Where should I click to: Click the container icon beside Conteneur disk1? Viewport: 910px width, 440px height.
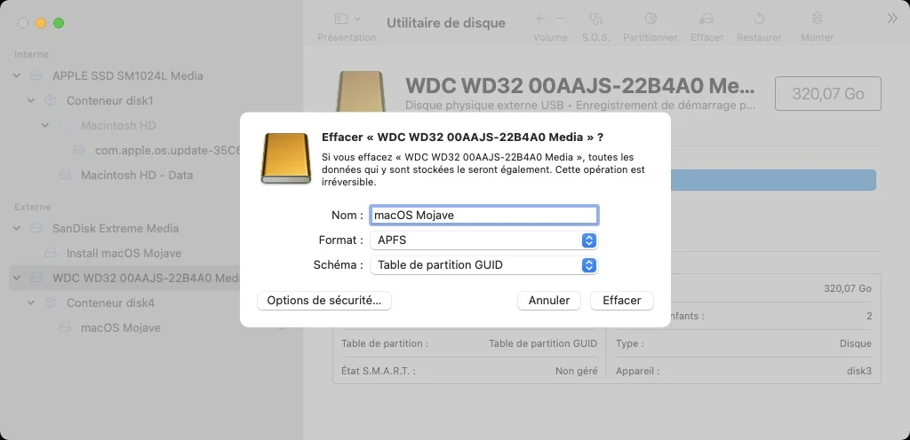click(x=51, y=101)
